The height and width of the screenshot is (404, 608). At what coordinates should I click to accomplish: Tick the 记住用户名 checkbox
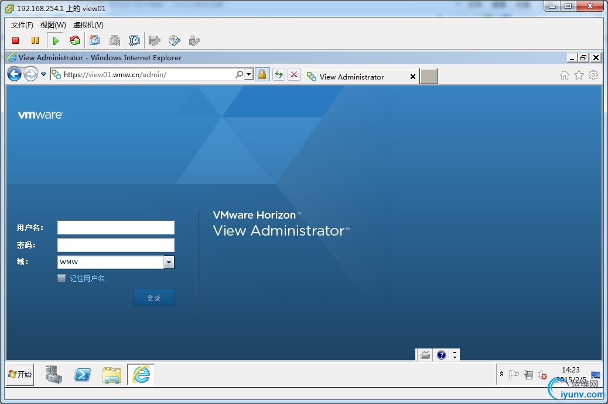coord(62,278)
